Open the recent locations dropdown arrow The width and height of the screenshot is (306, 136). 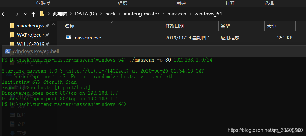[x=25, y=14]
